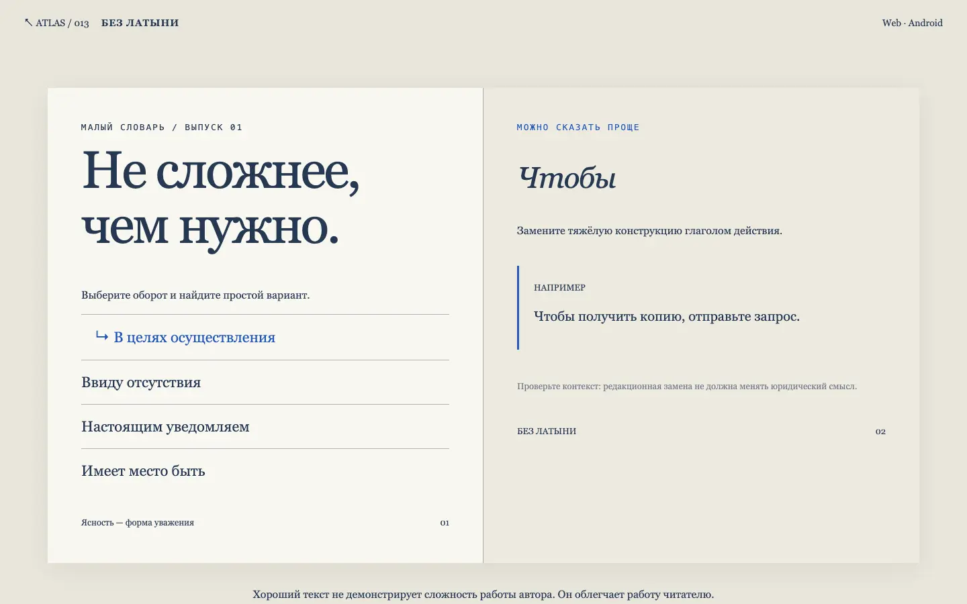Click the 'МОЖНО СКАЗАТЬ ПРОЩЕ' label
Viewport: 967px width, 604px height.
coord(578,128)
